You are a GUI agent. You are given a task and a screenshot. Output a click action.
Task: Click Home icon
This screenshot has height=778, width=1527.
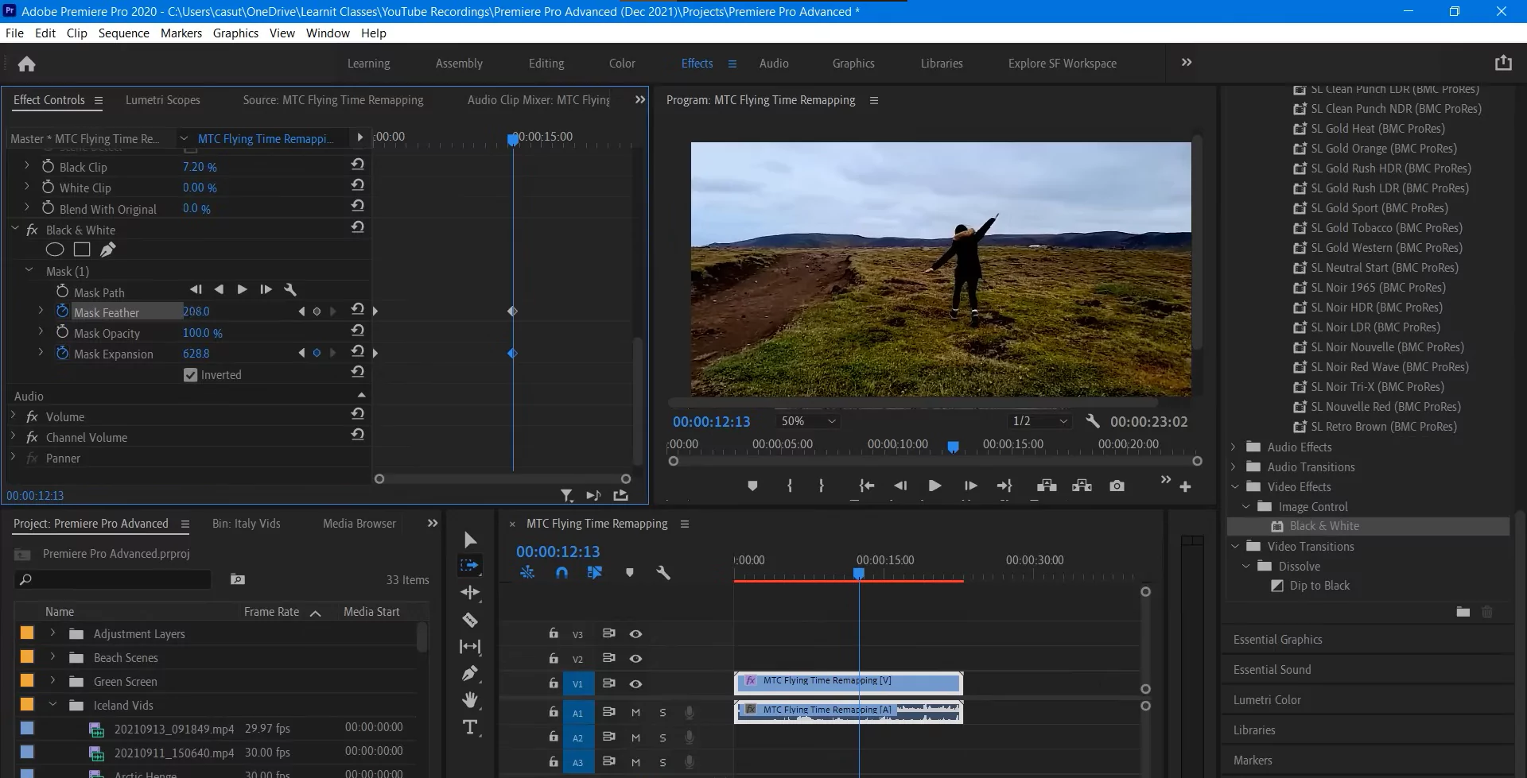pyautogui.click(x=27, y=64)
